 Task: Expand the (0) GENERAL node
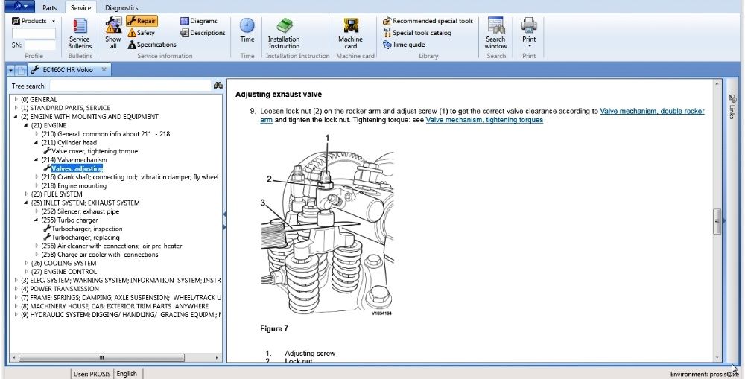click(x=16, y=99)
